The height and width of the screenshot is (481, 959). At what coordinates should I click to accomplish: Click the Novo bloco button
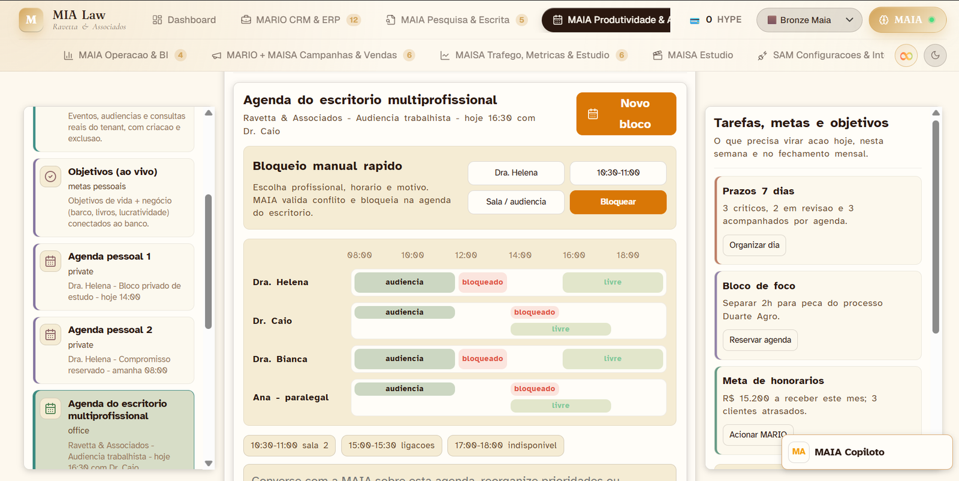click(x=626, y=114)
